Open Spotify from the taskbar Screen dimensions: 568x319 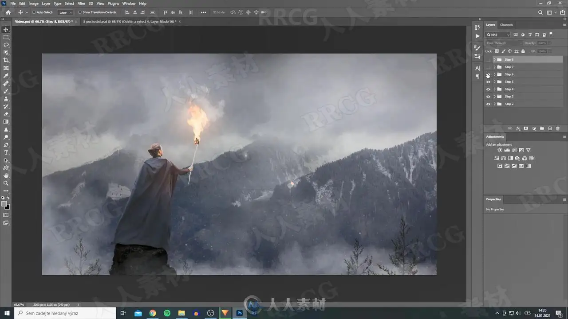[167, 313]
